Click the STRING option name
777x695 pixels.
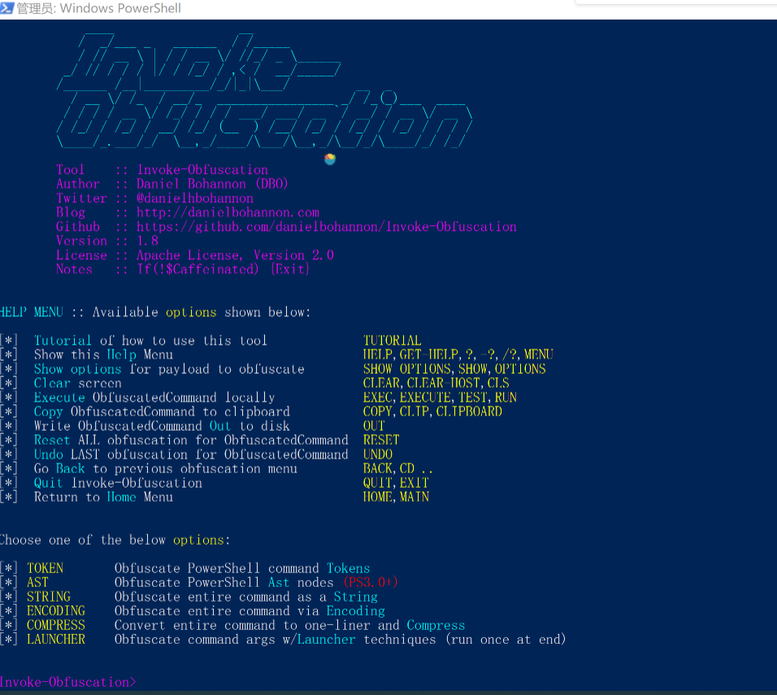coord(49,597)
